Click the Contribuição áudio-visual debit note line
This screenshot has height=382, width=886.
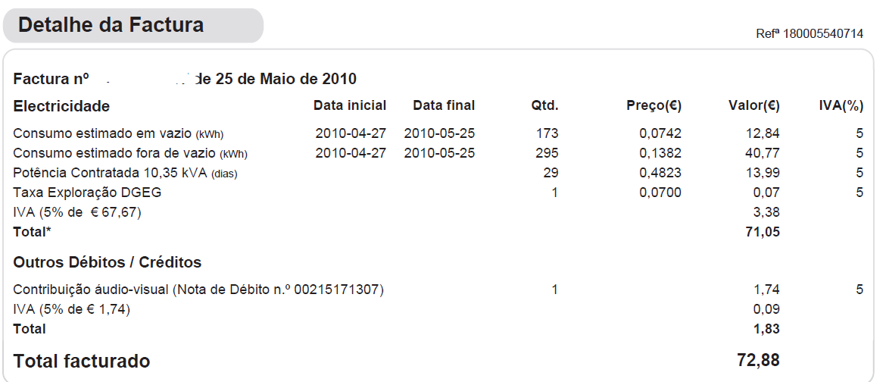pos(198,290)
